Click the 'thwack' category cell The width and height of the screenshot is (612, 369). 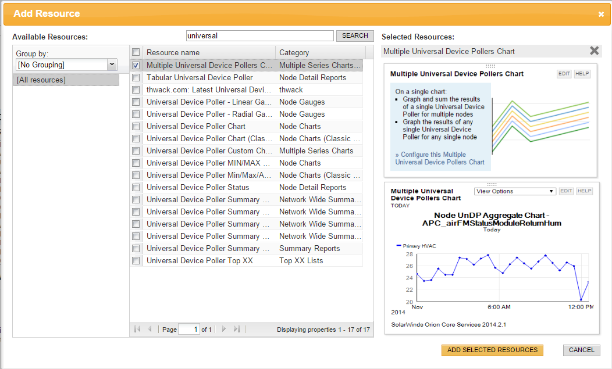point(291,89)
